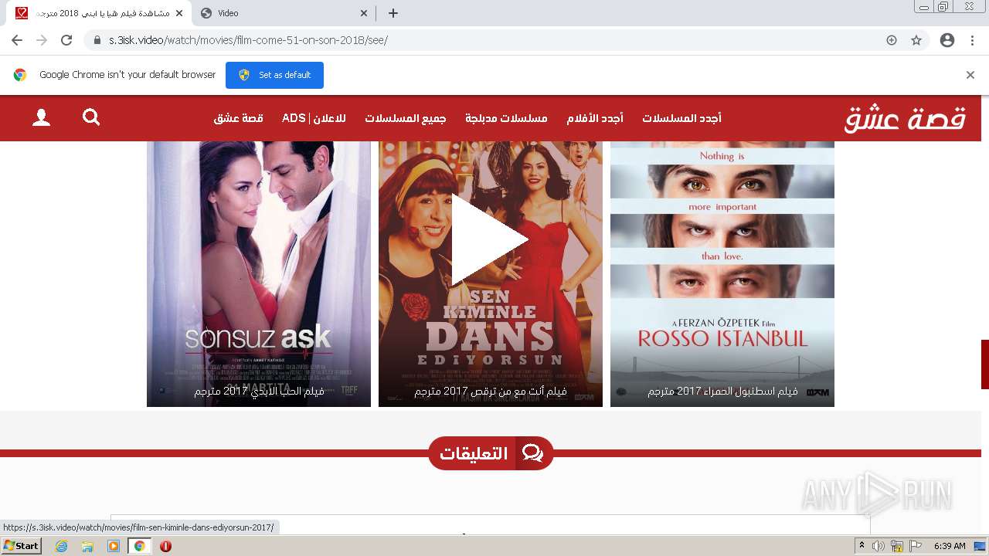Show hidden tray icons arrow
The image size is (989, 556).
tap(862, 546)
